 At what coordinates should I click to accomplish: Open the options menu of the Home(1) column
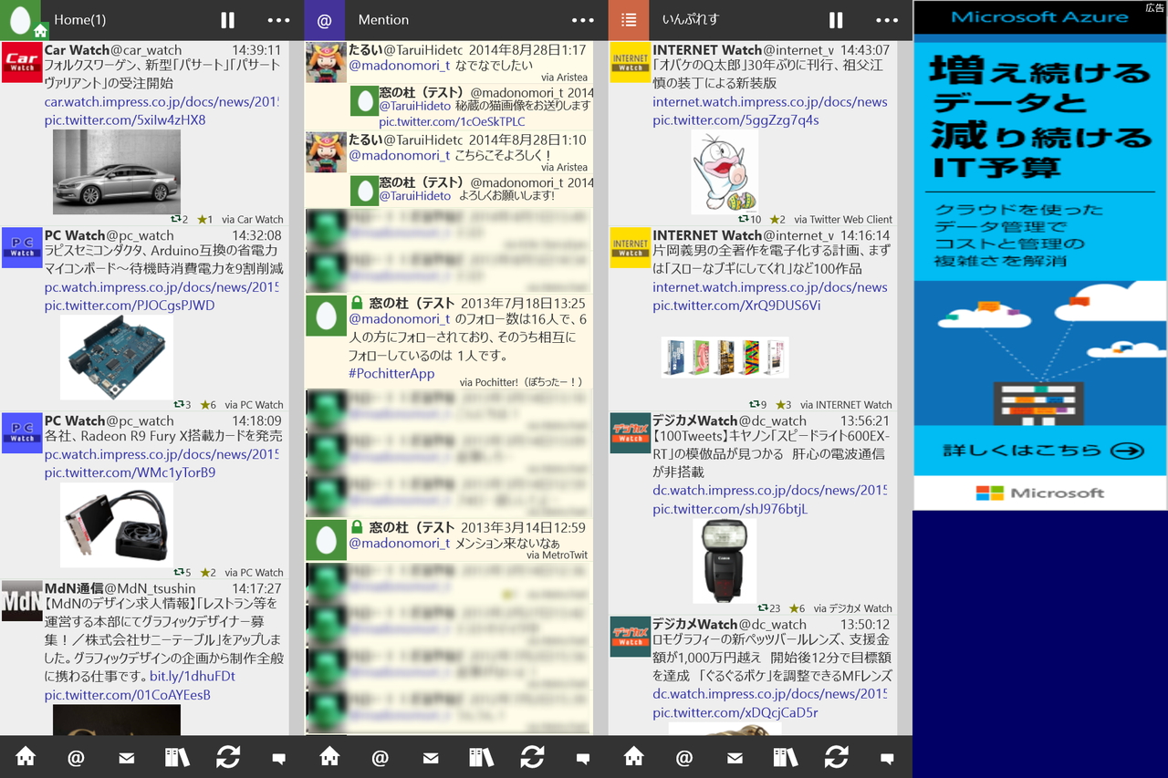click(278, 19)
